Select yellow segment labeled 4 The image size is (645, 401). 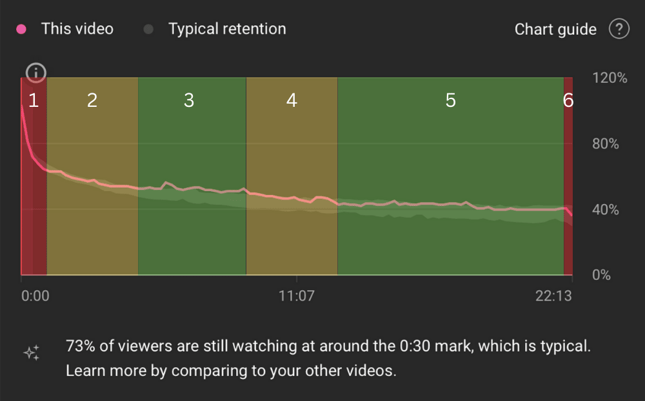point(292,176)
